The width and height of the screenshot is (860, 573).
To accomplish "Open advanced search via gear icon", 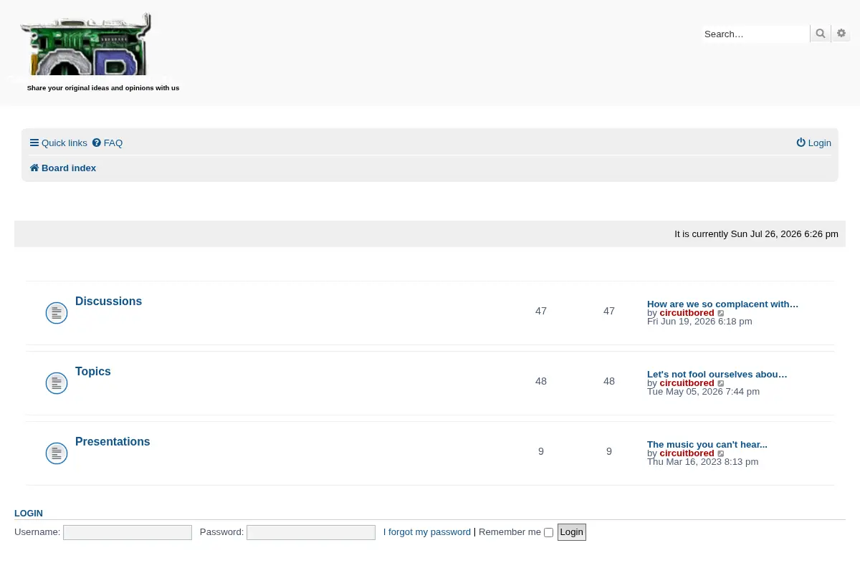I will click(841, 34).
